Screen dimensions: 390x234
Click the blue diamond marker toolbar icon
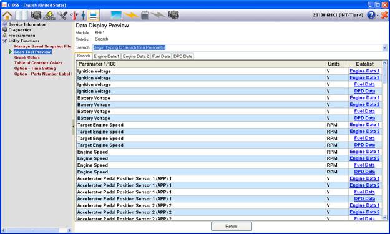pyautogui.click(x=84, y=16)
